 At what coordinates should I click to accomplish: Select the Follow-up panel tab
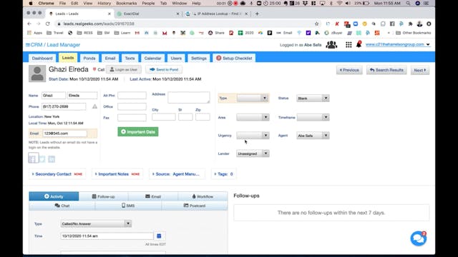(103, 196)
